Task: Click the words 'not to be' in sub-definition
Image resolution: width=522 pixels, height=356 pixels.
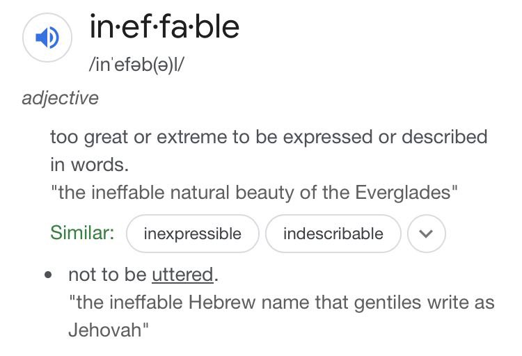Action: click(x=107, y=275)
